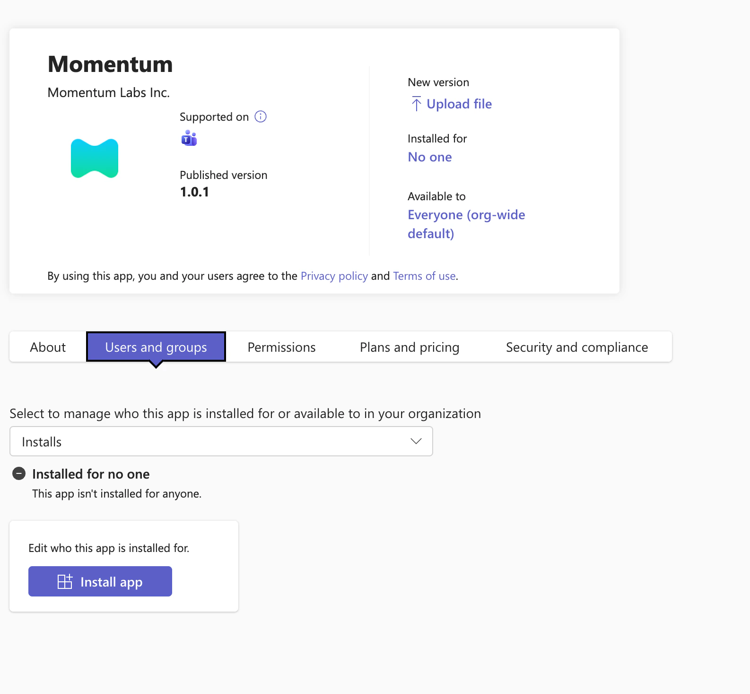Go to Security and compliance tab

(577, 347)
